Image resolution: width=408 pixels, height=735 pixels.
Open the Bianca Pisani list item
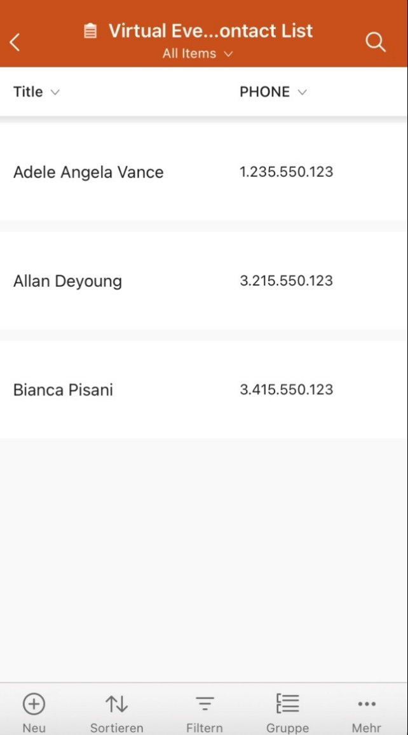point(63,390)
